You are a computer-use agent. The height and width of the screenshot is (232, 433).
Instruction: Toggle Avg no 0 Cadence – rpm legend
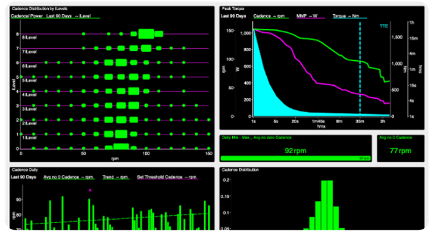point(69,177)
